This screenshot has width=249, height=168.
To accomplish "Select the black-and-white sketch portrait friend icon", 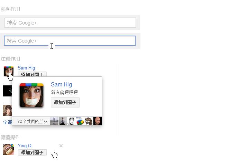I will (72, 121).
